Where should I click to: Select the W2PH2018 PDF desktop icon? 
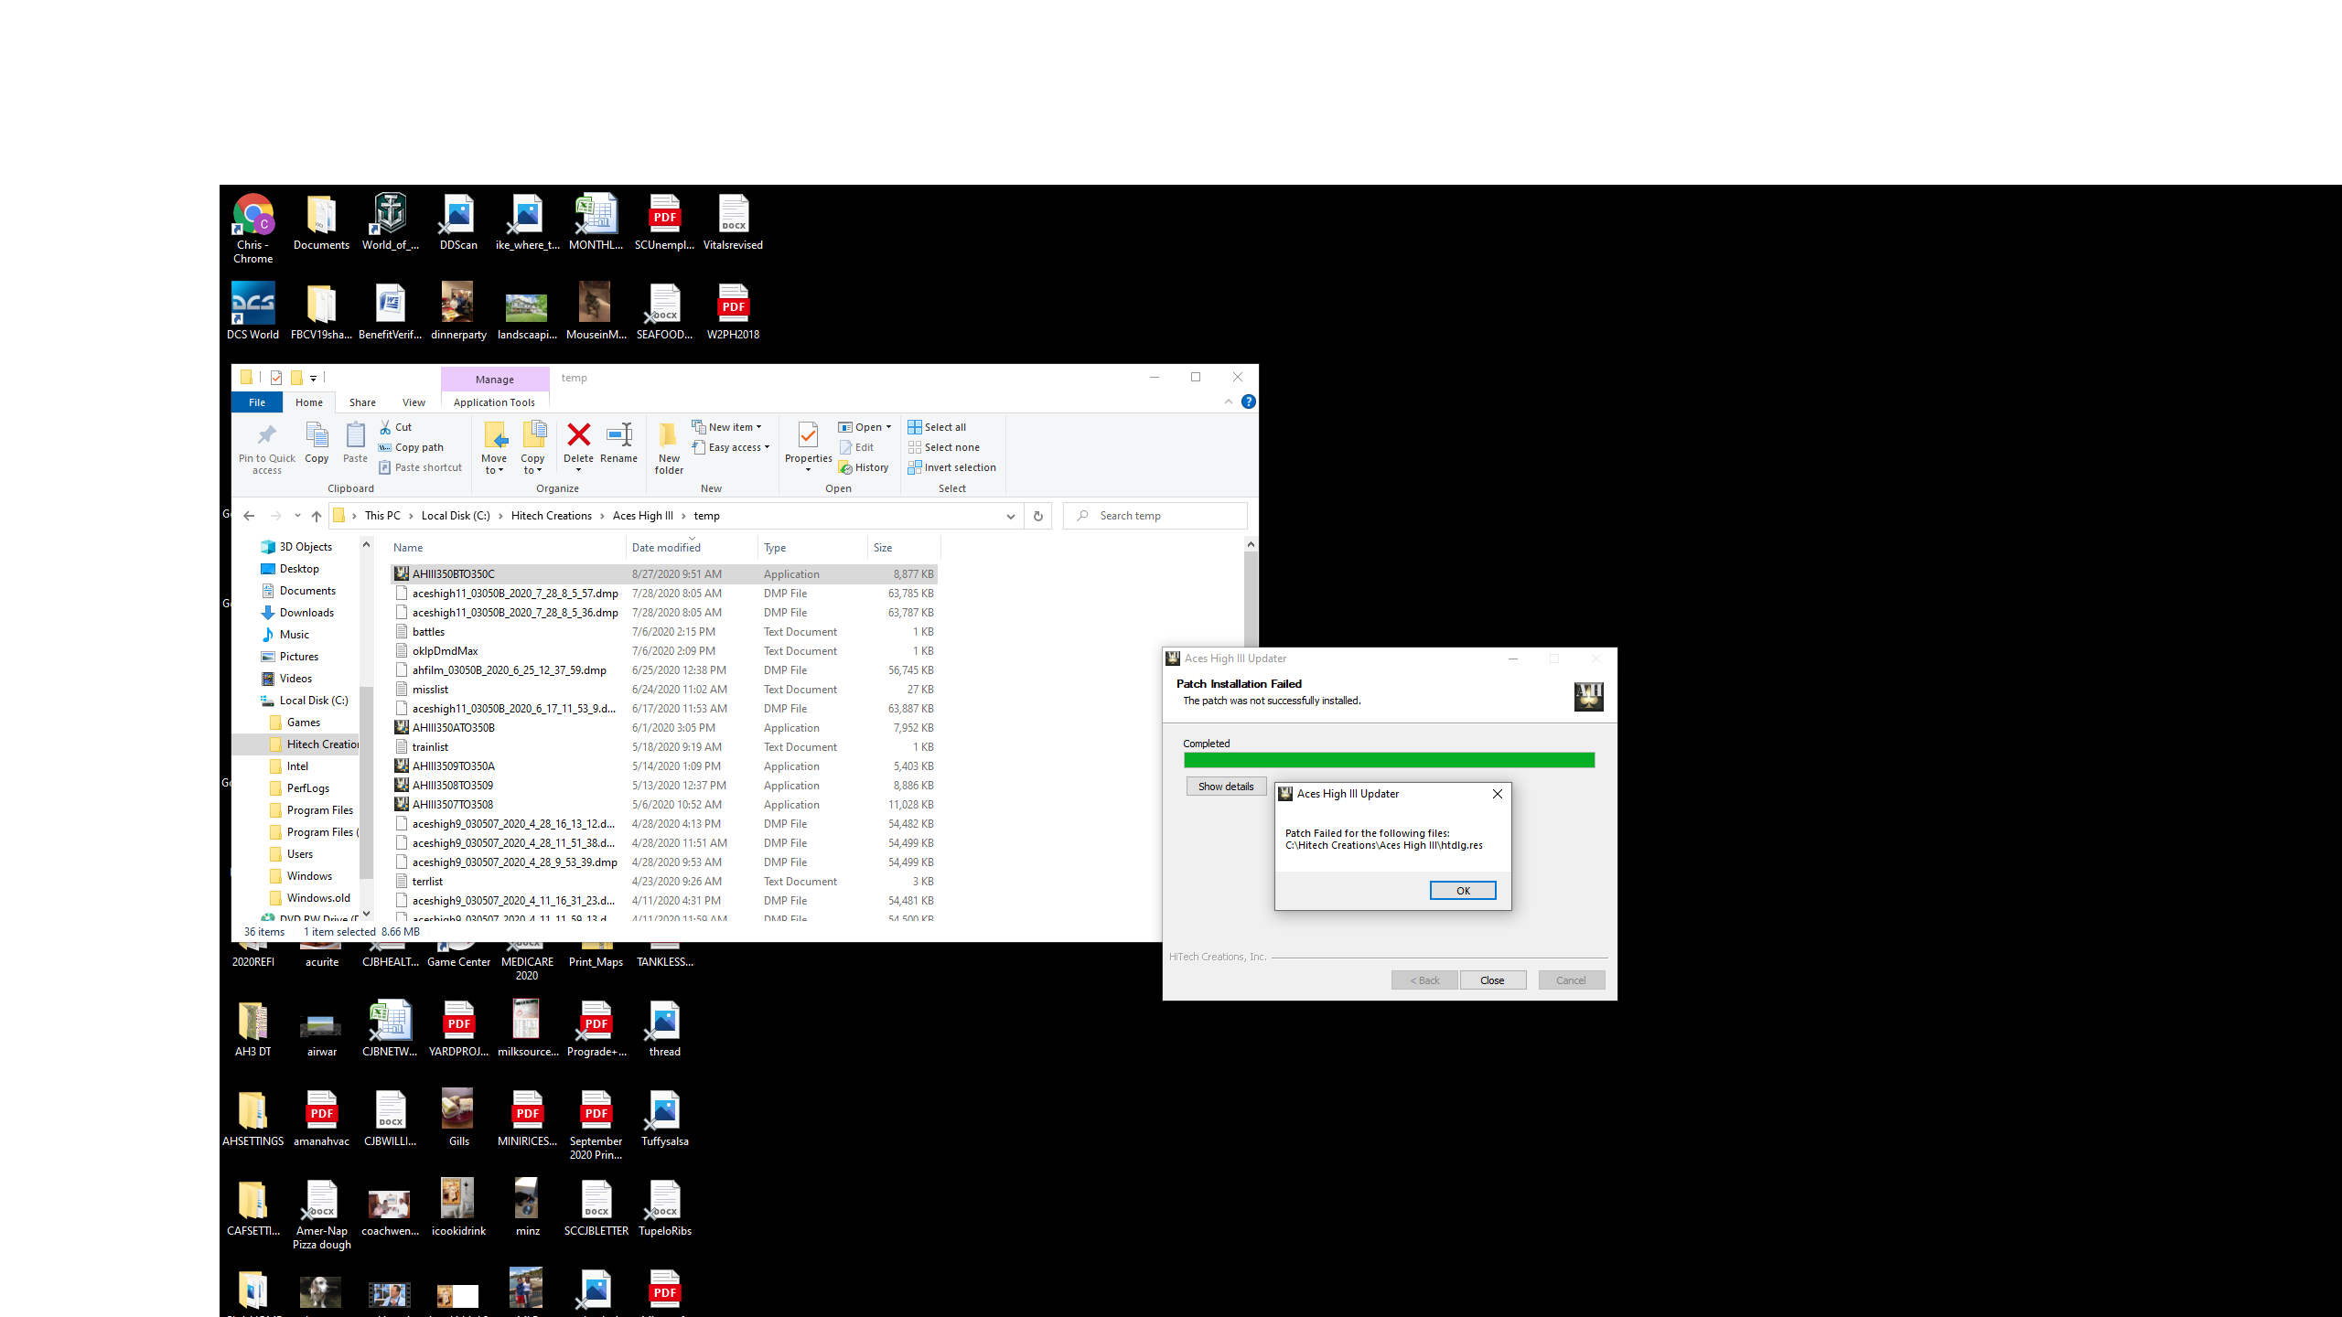coord(733,311)
